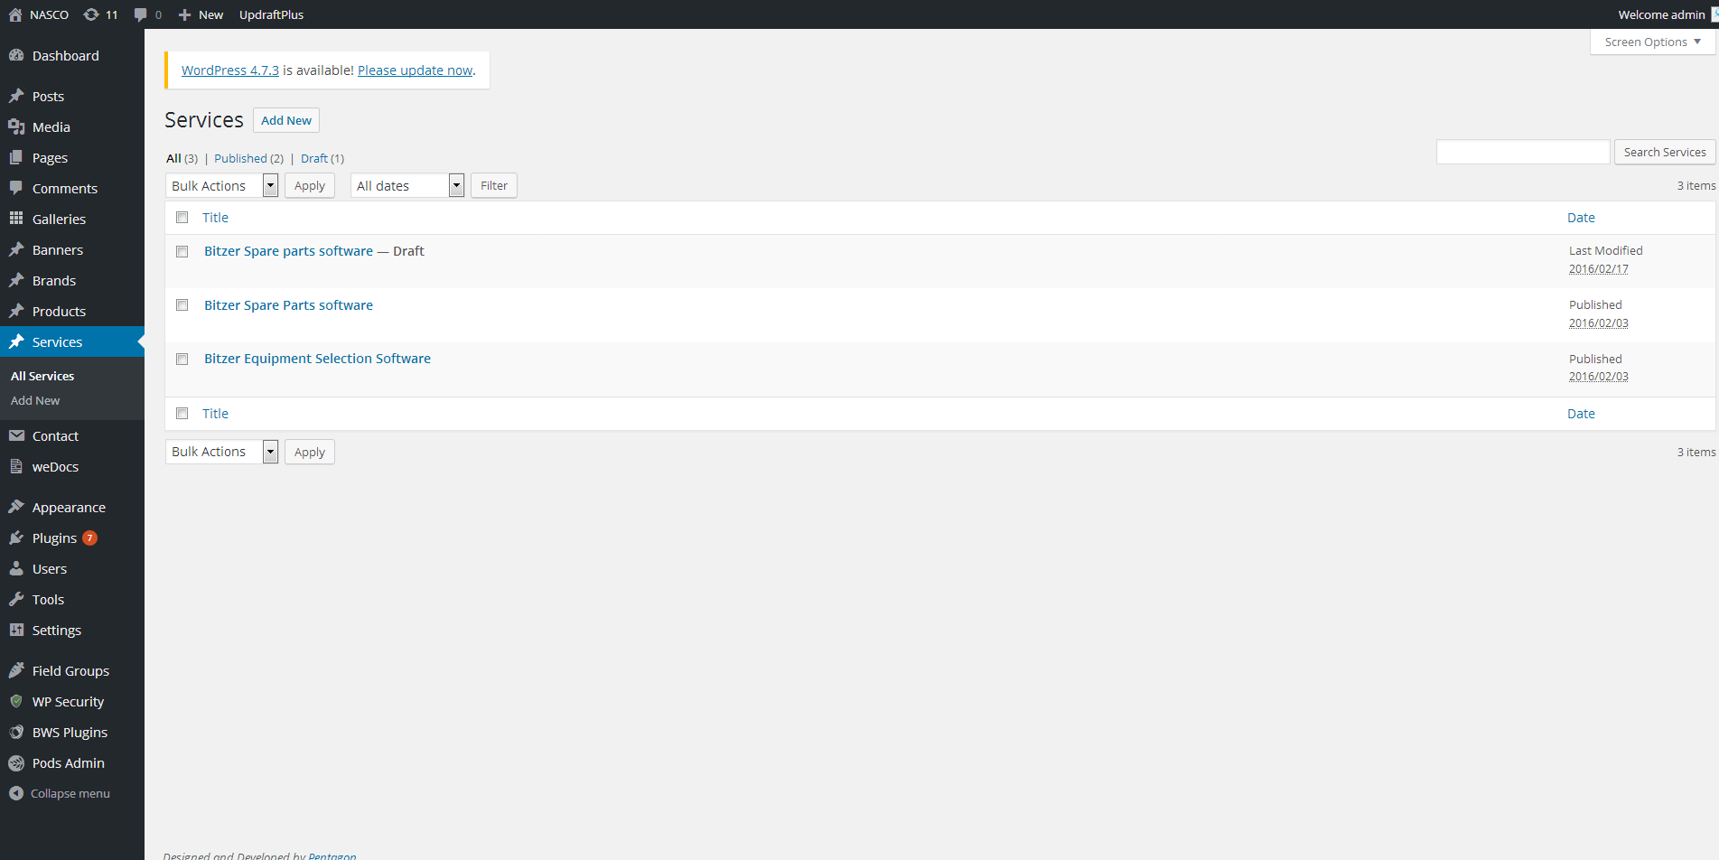Expand the All dates dropdown
Viewport: 1719px width, 860px height.
tap(406, 185)
